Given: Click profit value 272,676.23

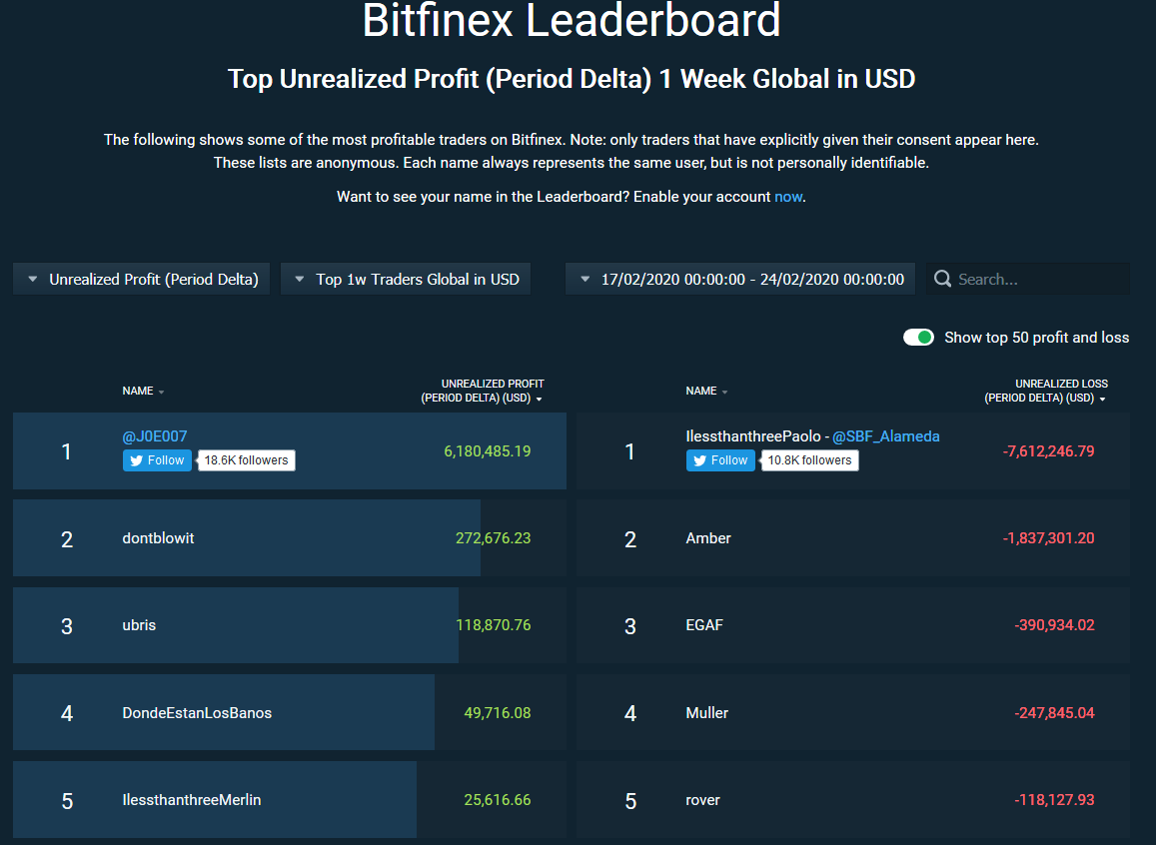Looking at the screenshot, I should (x=494, y=538).
